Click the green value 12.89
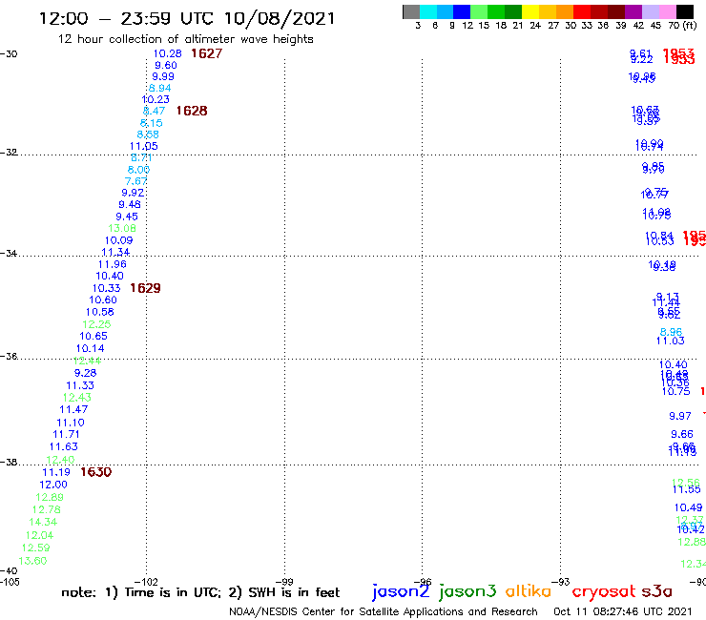 50,498
